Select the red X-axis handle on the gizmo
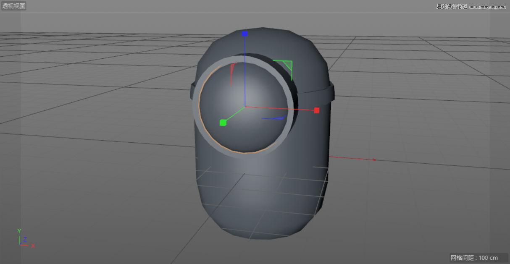Image resolution: width=510 pixels, height=264 pixels. pyautogui.click(x=316, y=110)
